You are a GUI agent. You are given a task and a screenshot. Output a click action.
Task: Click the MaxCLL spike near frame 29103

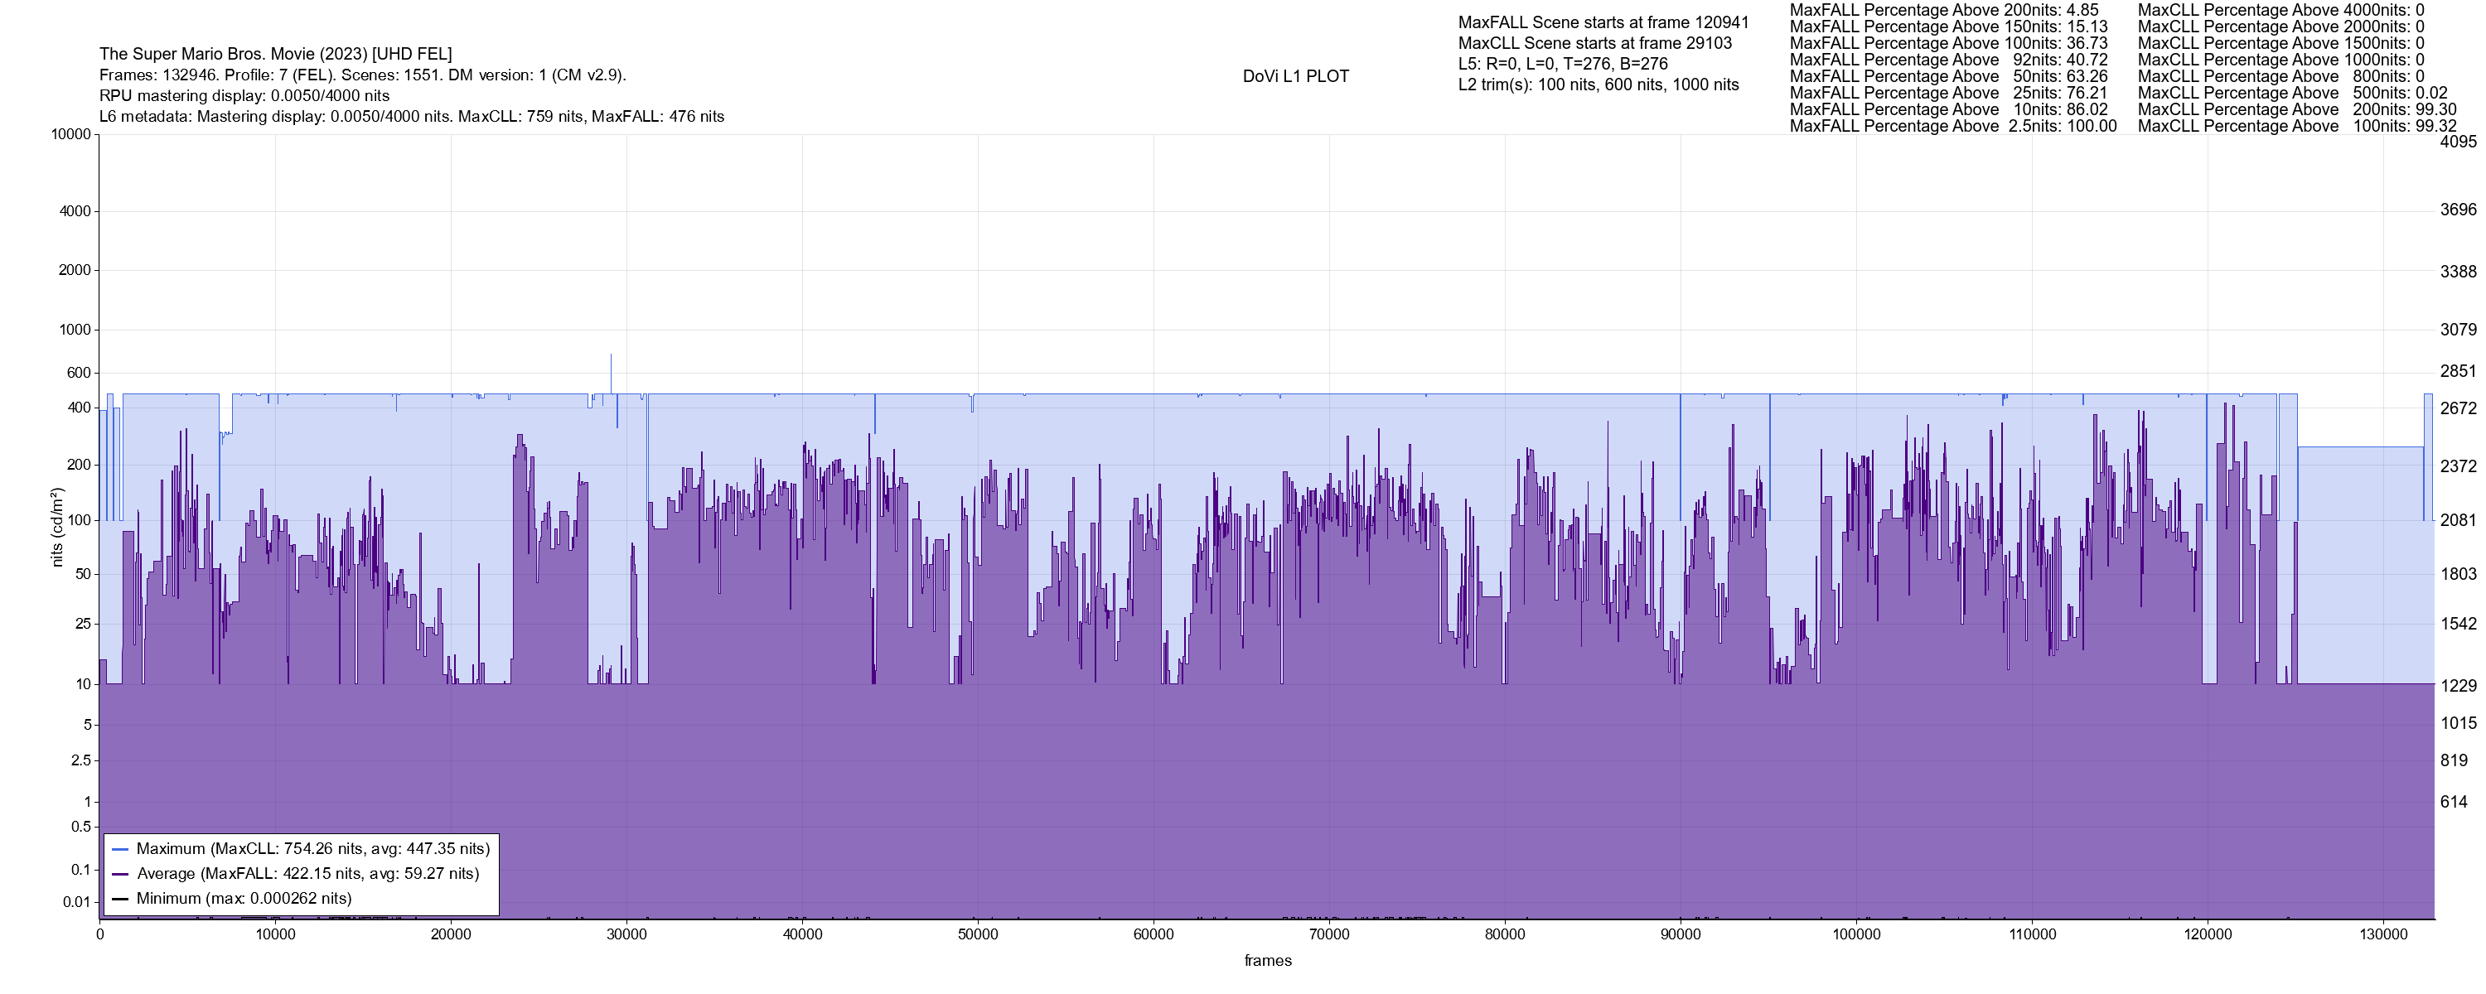tap(611, 372)
